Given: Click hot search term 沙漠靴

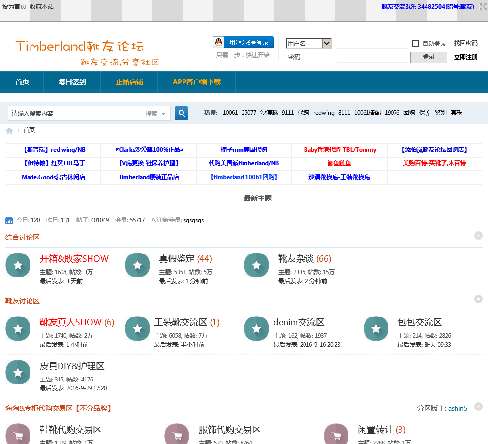Looking at the screenshot, I should pyautogui.click(x=269, y=113).
